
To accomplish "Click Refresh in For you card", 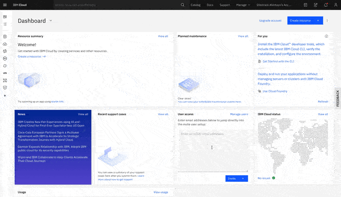I will click(x=323, y=102).
